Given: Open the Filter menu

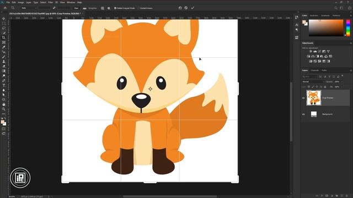Looking at the screenshot, I should click(x=50, y=2).
